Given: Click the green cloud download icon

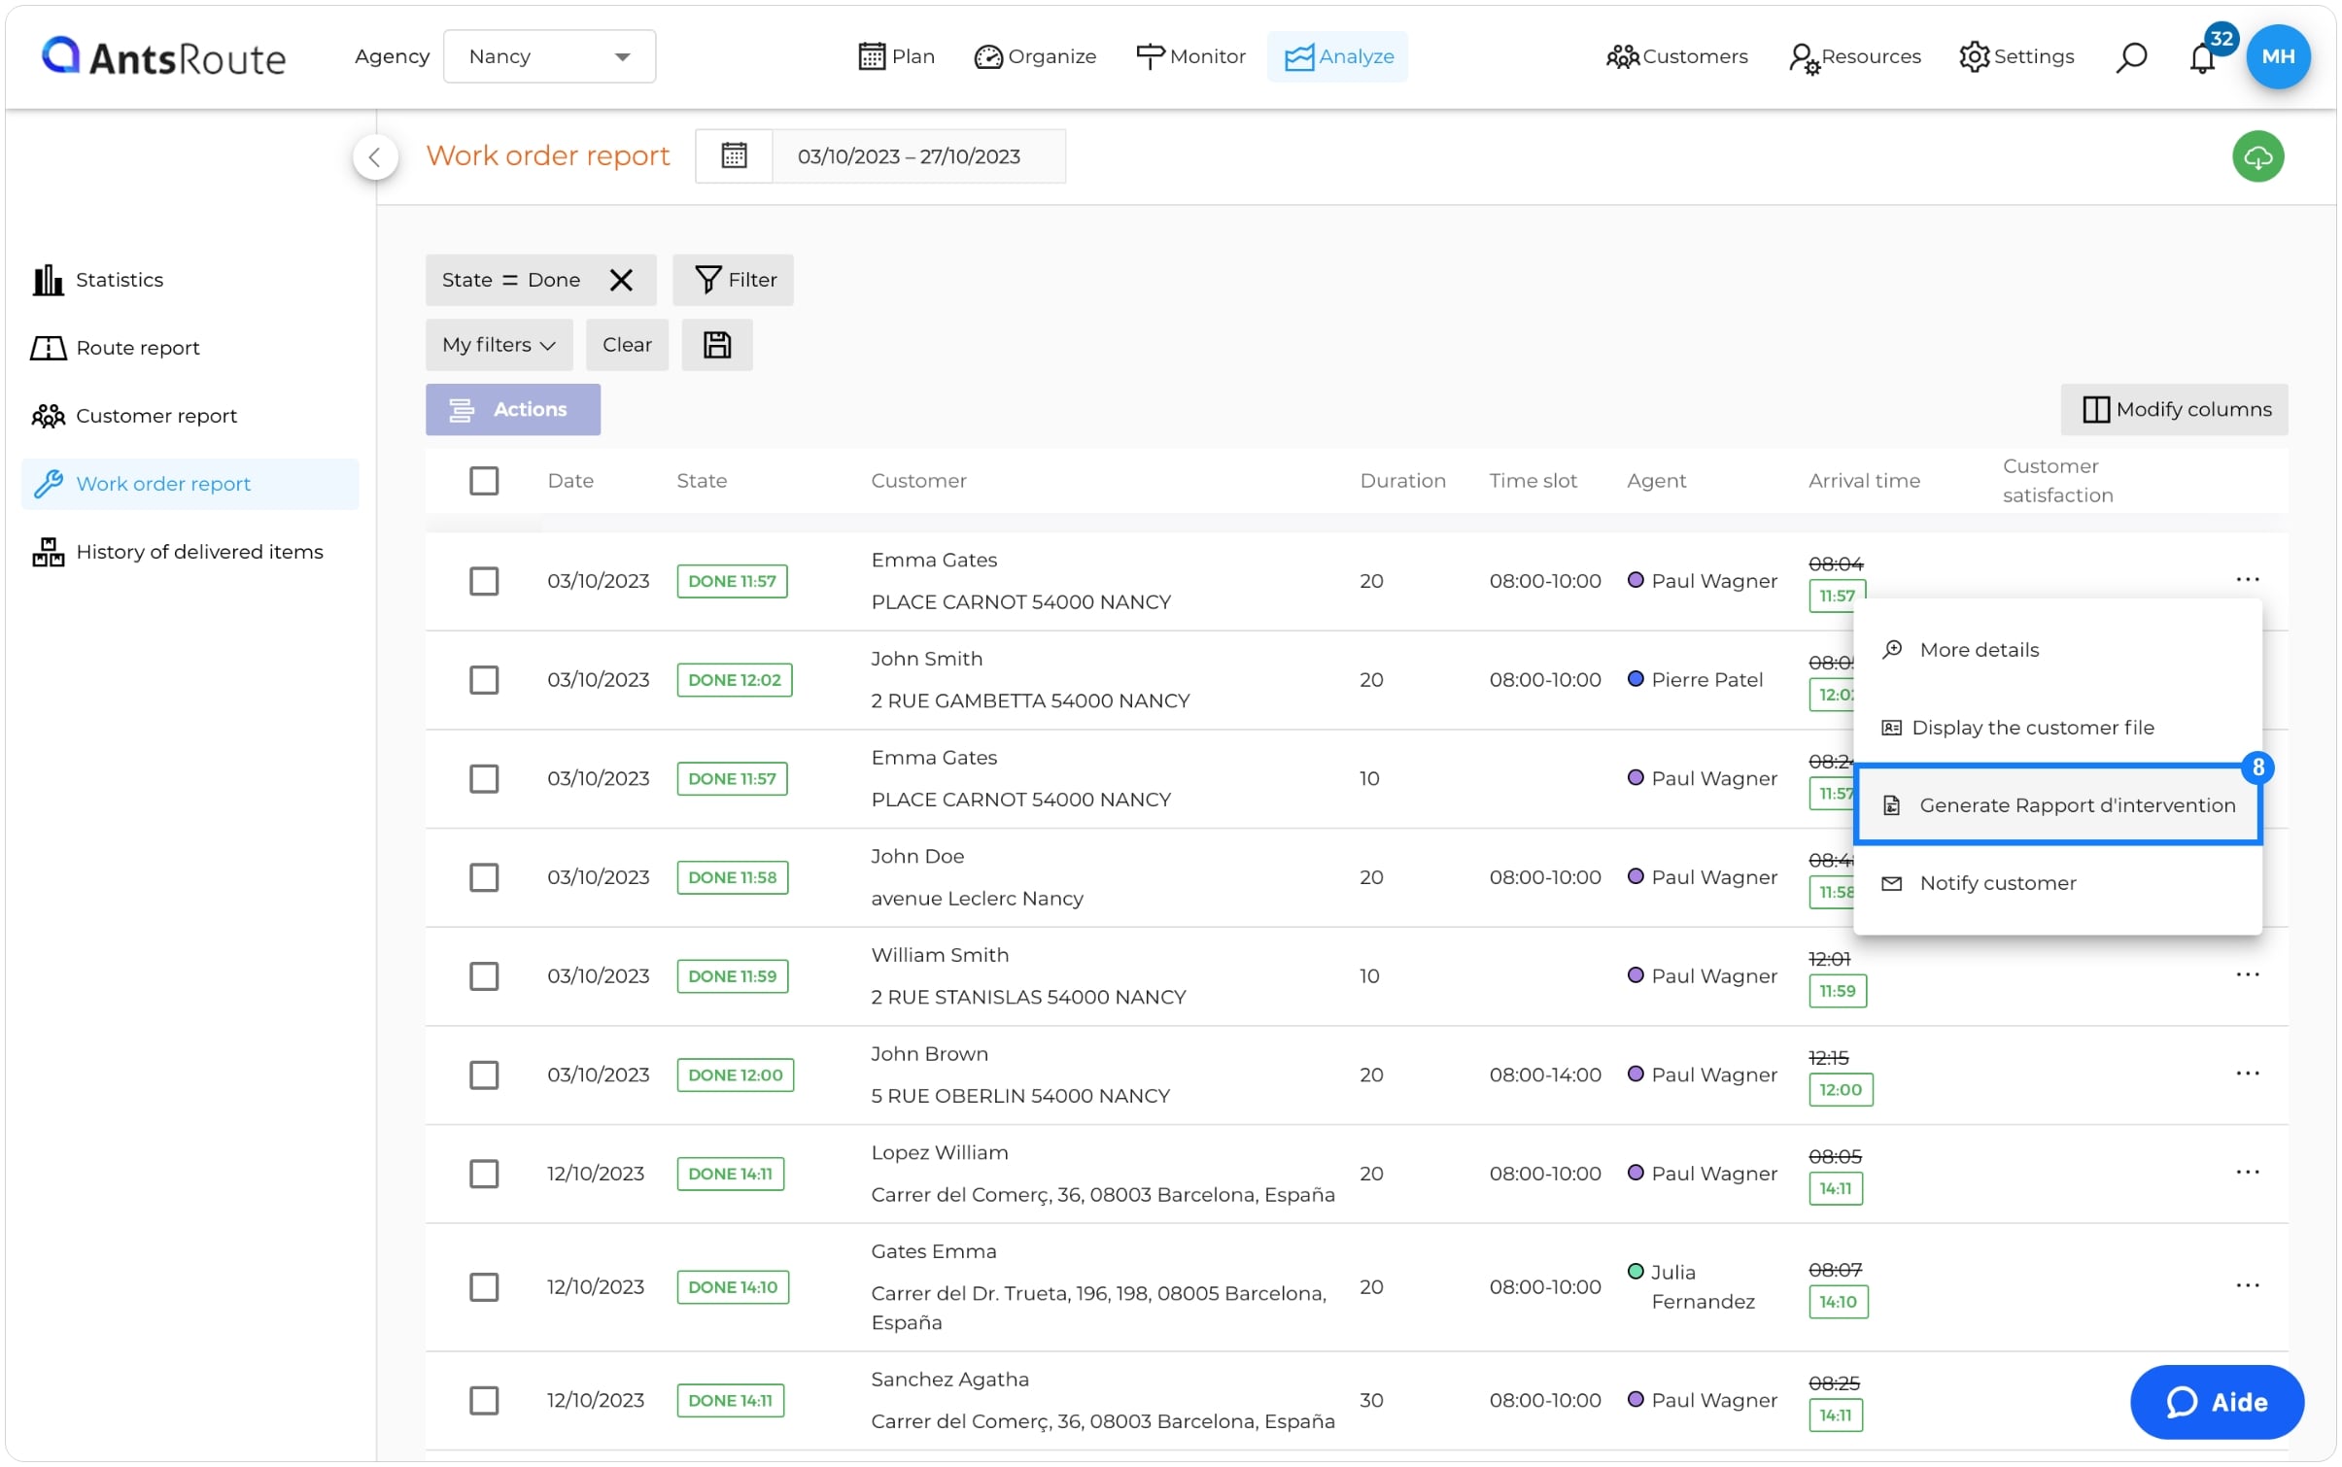Looking at the screenshot, I should coord(2256,156).
